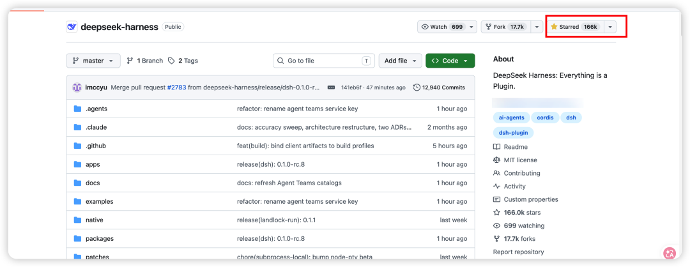The height and width of the screenshot is (267, 690).
Task: Click the examples folder icon
Action: (78, 201)
